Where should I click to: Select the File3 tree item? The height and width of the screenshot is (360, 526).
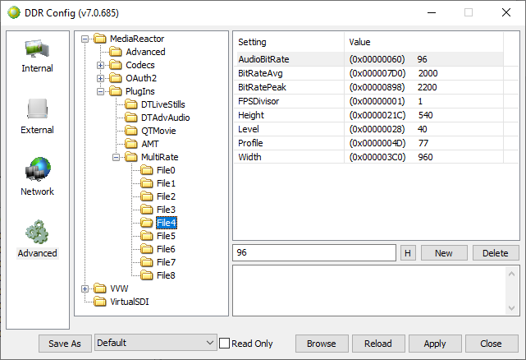[166, 210]
